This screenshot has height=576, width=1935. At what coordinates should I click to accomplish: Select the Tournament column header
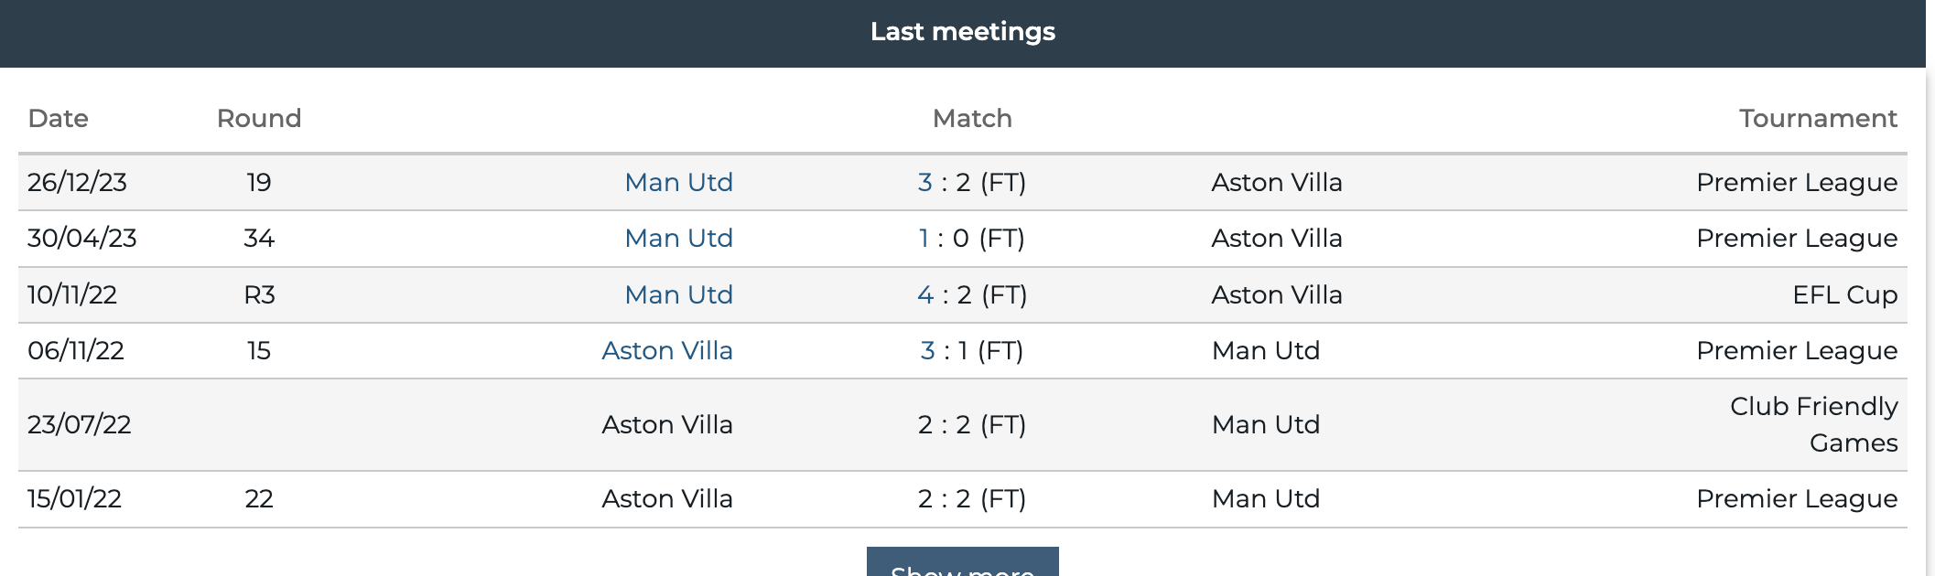coord(1818,118)
